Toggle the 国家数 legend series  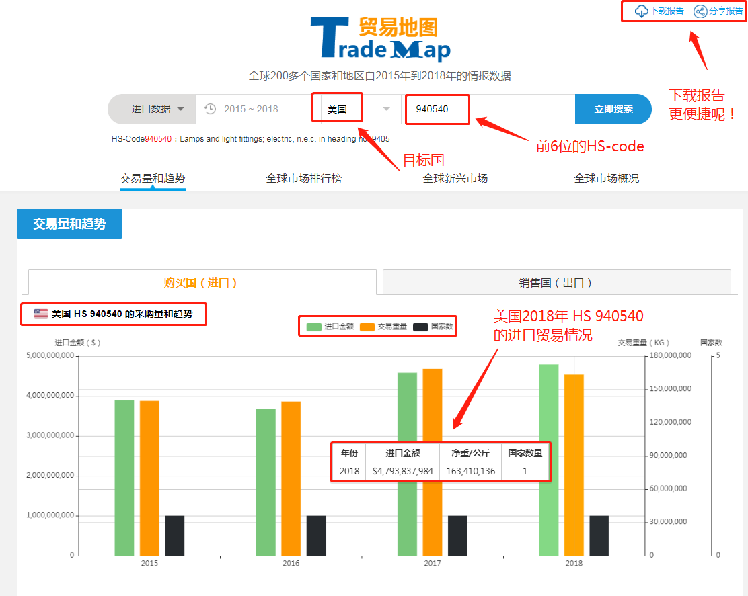pos(433,327)
